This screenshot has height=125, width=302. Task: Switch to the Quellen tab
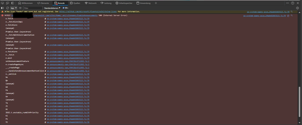[75, 3]
